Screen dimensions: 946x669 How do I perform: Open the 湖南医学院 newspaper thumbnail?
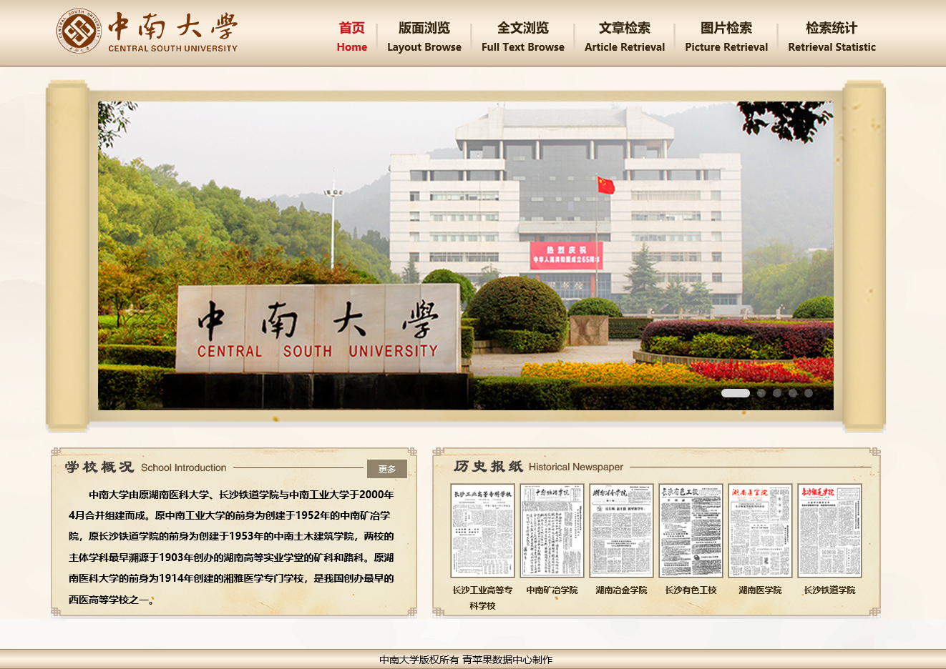(760, 530)
